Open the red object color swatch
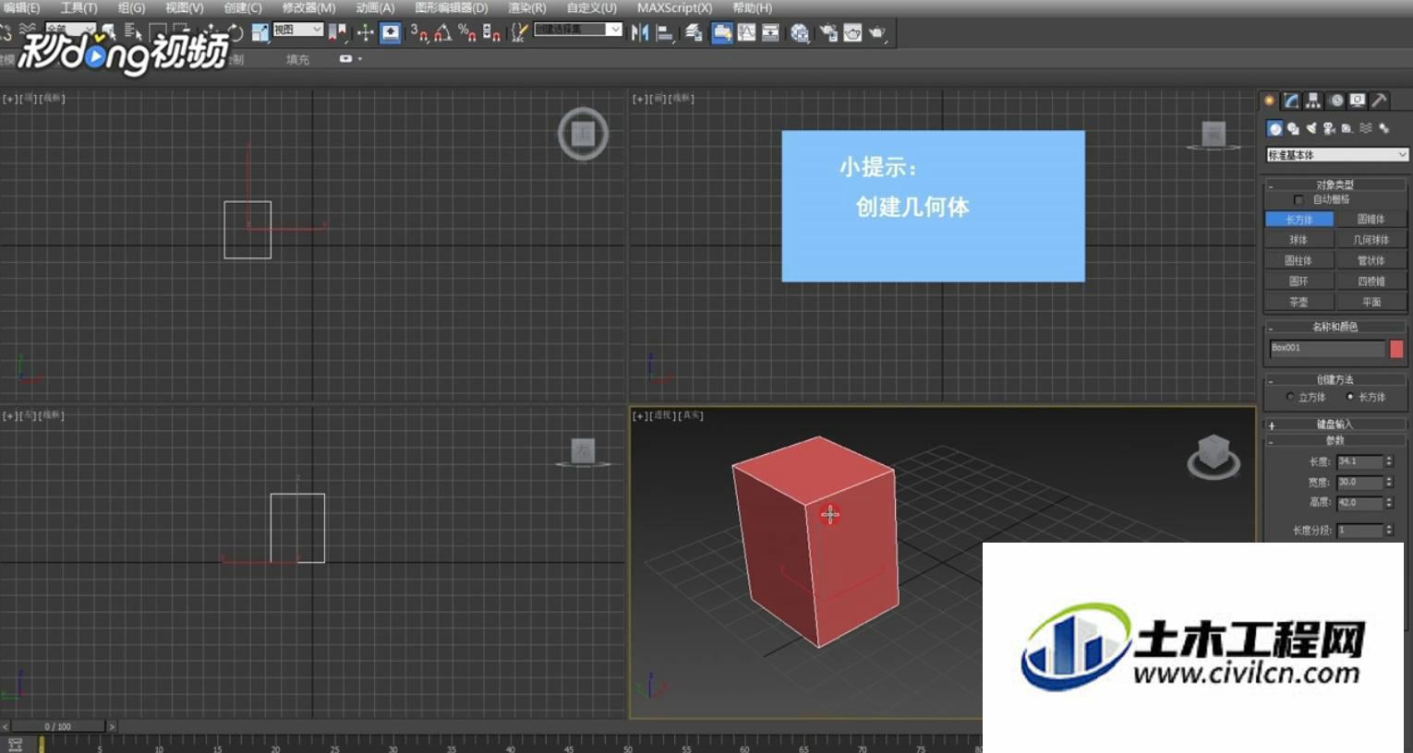The image size is (1413, 753). 1396,349
